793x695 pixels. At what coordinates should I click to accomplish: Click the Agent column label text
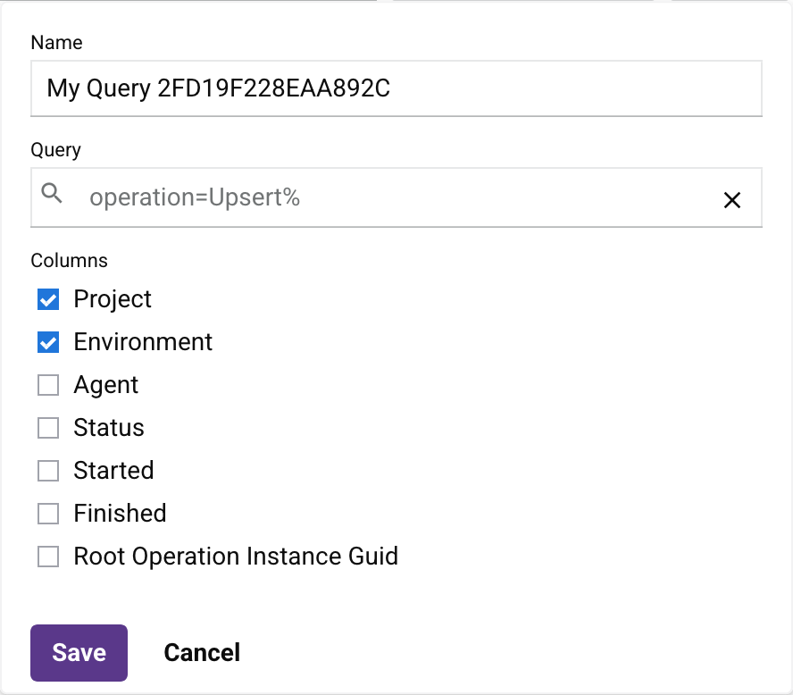[x=105, y=385]
